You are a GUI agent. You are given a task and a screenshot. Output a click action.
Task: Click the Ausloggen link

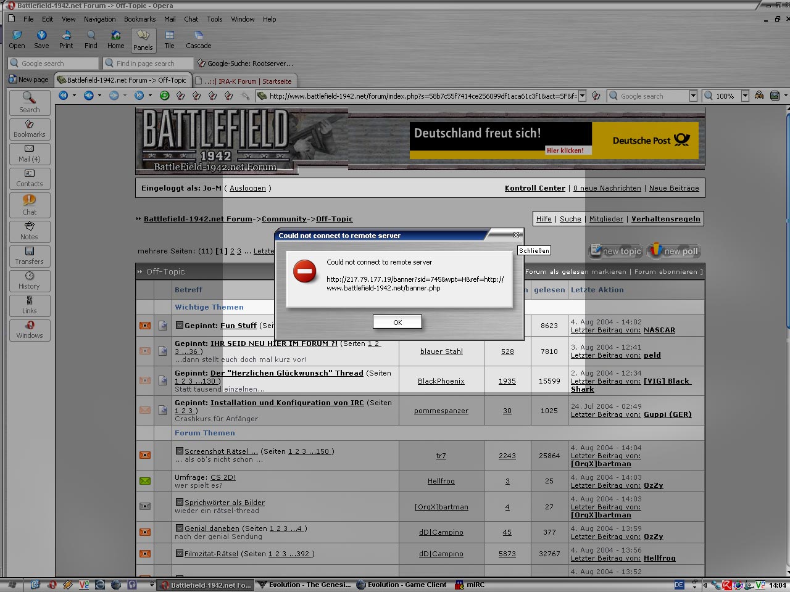(x=247, y=188)
